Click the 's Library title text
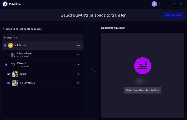 point(20,46)
